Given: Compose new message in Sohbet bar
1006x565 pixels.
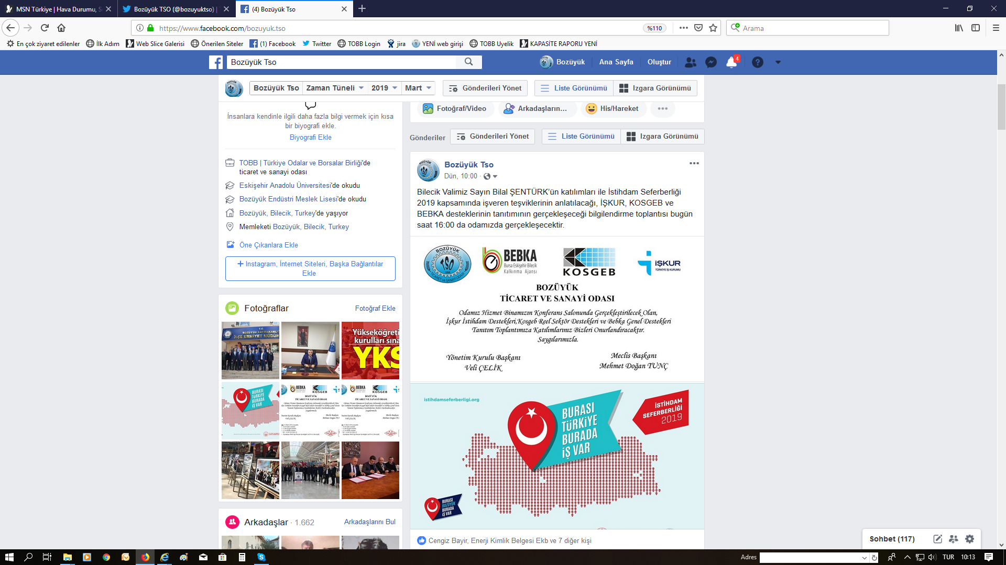Looking at the screenshot, I should (x=938, y=539).
